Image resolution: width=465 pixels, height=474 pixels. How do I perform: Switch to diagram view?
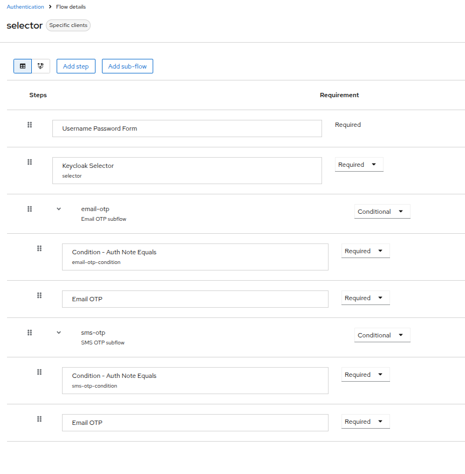point(40,66)
